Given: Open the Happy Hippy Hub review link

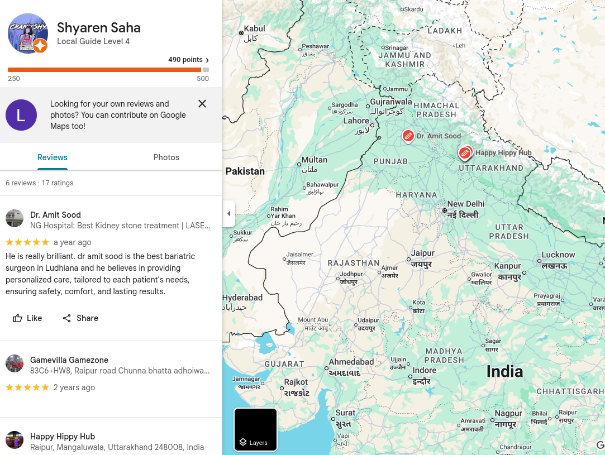Looking at the screenshot, I should tap(63, 437).
